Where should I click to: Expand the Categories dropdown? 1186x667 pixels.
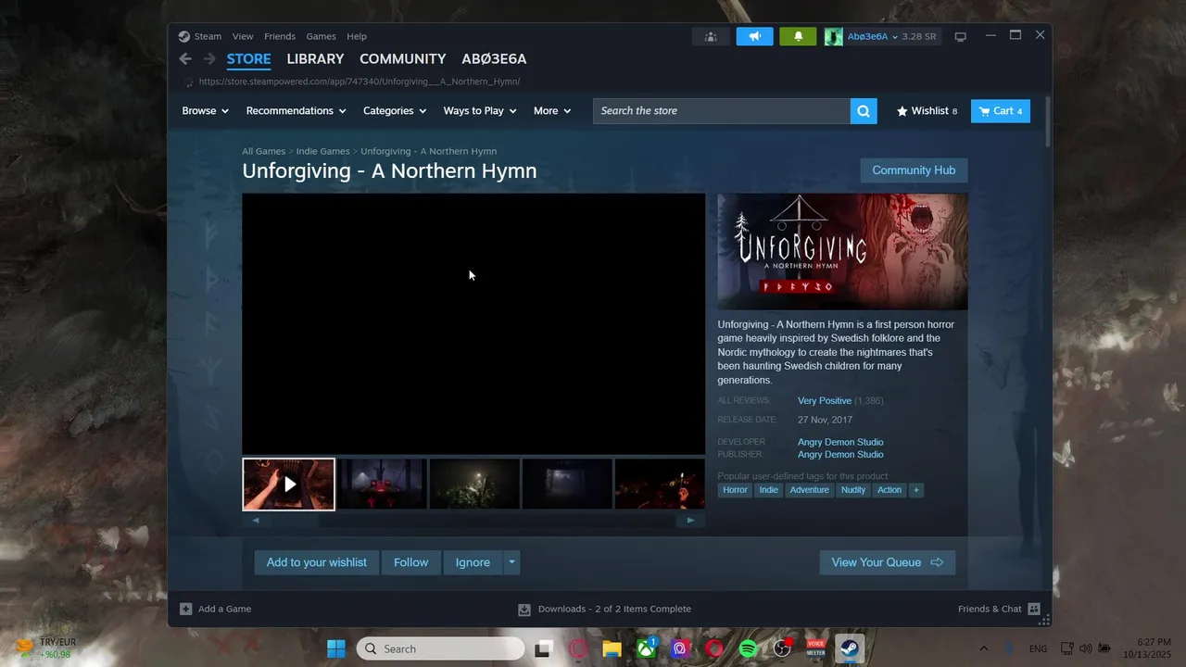(395, 111)
